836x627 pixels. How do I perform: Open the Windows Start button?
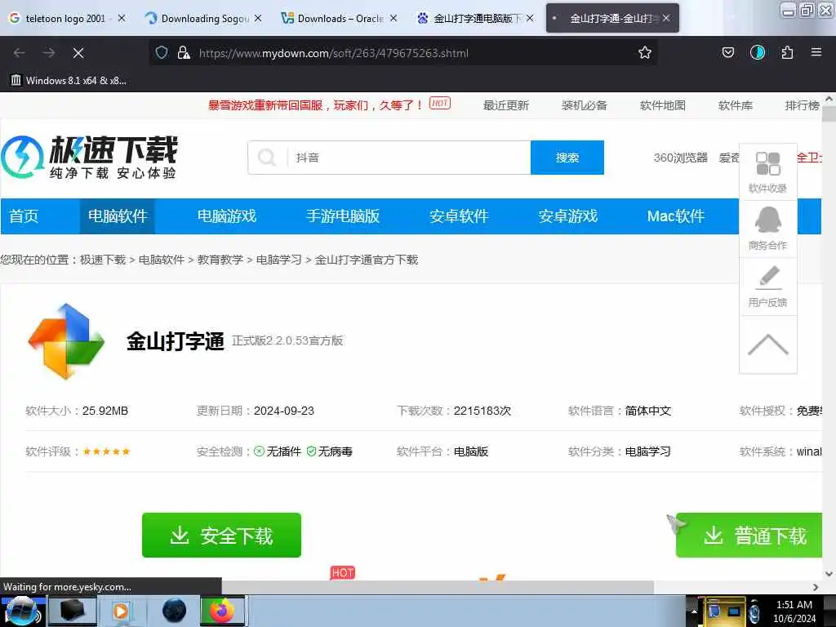21,611
